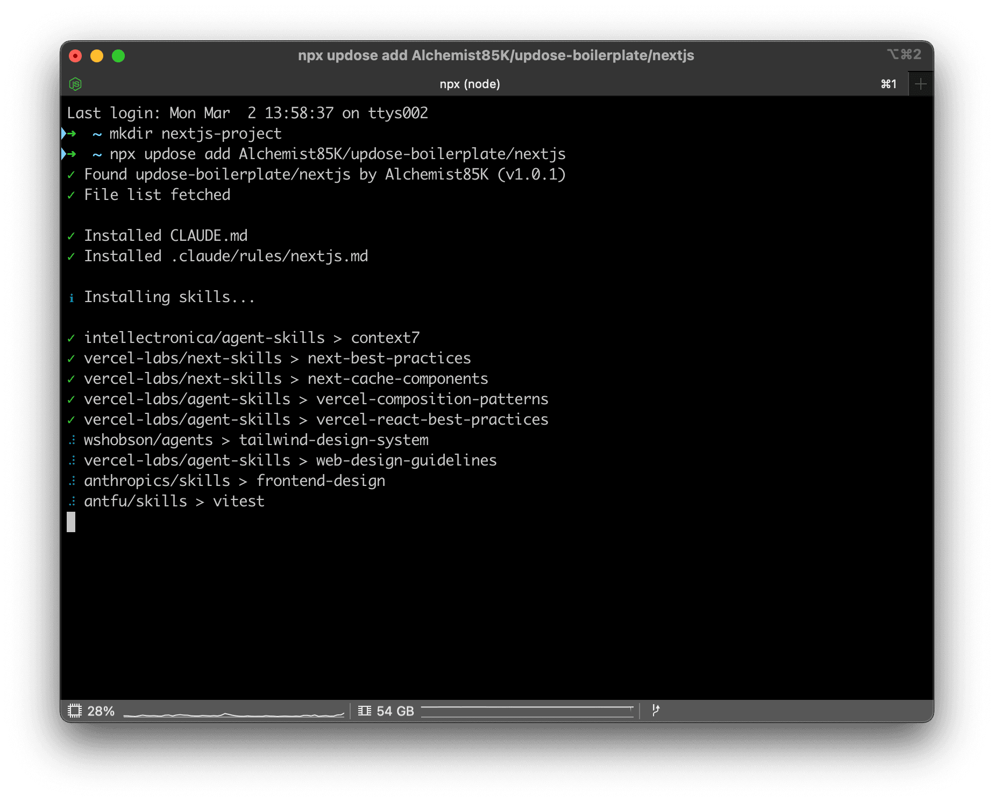
Task: Click the spinner beside frontend-design skill
Action: [x=72, y=481]
